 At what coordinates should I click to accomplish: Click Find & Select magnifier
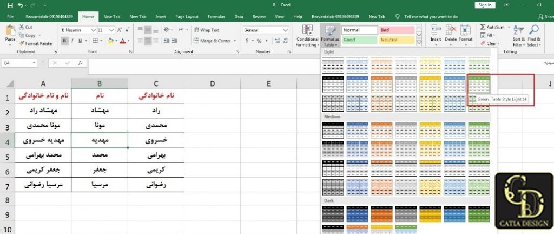534,36
